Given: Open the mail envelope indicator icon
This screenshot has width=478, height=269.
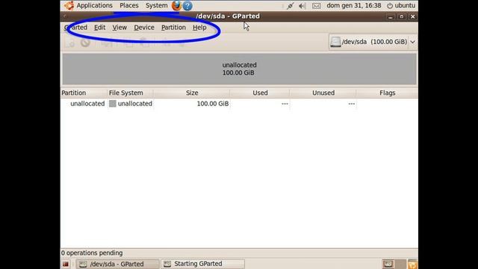Looking at the screenshot, I should tap(316, 6).
